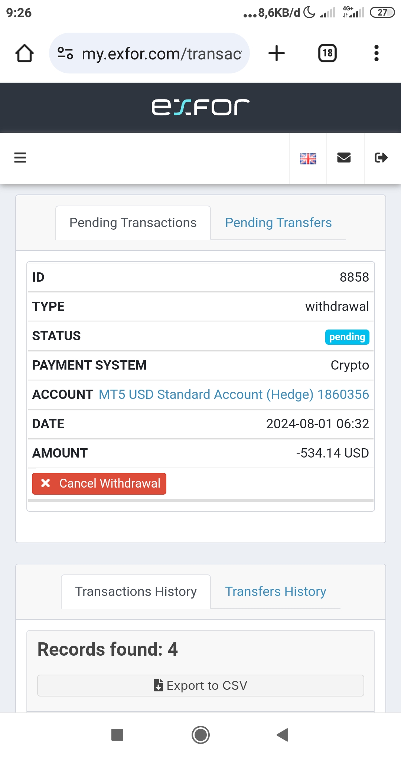The width and height of the screenshot is (401, 757).
Task: Open a new browser tab
Action: coord(277,53)
